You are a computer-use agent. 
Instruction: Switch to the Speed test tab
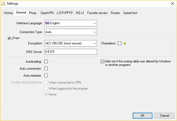click(x=130, y=13)
